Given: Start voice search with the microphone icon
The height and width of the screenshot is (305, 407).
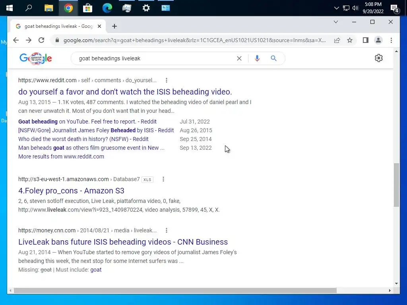Looking at the screenshot, I should click(257, 58).
